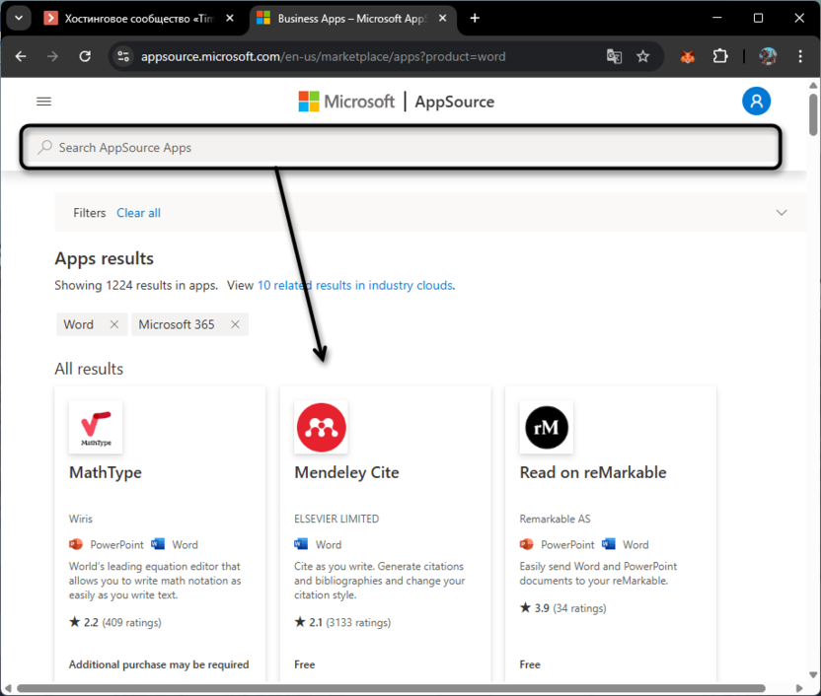This screenshot has height=696, width=821.
Task: Click Word icon on reMarkable card
Action: tap(609, 544)
